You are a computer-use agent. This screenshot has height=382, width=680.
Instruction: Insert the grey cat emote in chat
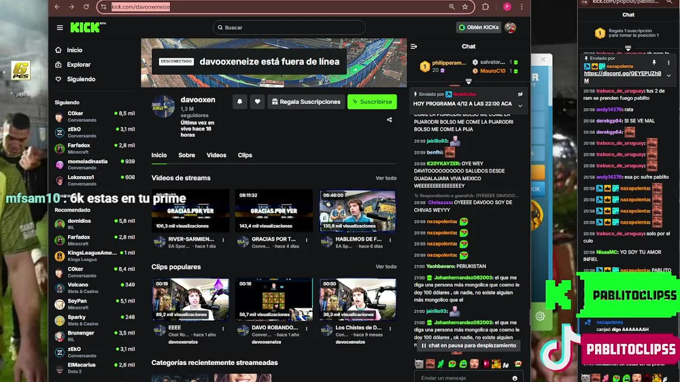[419, 364]
